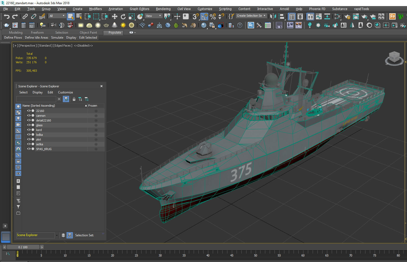The image size is (407, 262).
Task: Freeze SPAS_KRUG using its snowflake cell
Action: [96, 149]
